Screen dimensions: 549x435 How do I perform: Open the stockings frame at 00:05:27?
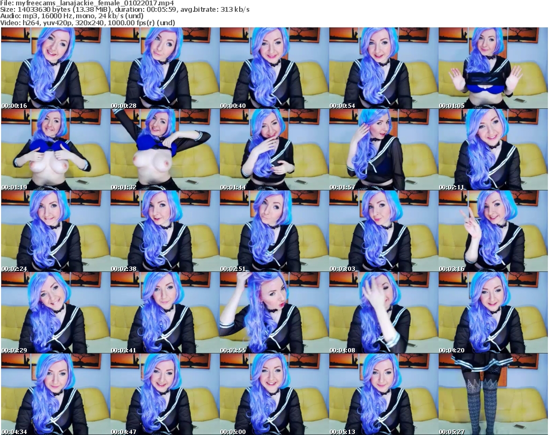[493, 394]
